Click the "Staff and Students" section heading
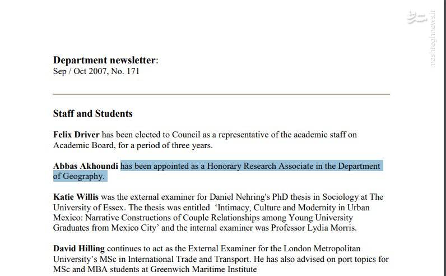Viewport: 446px width, 276px height. [92, 113]
